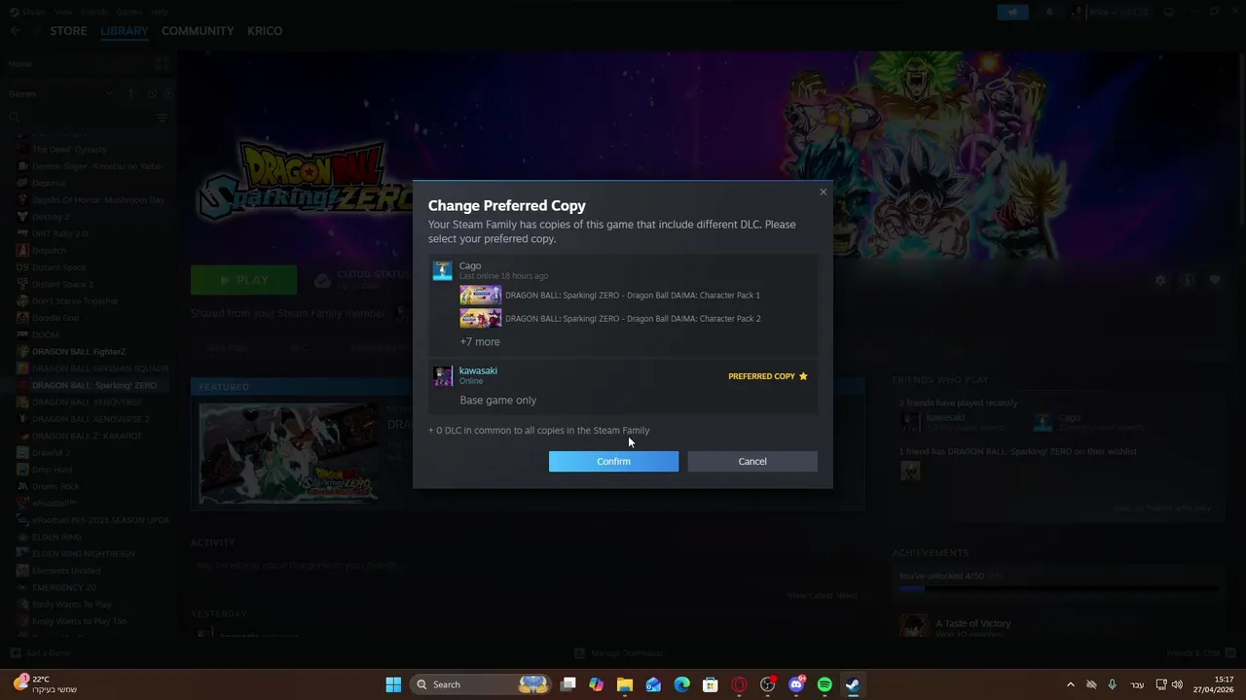The height and width of the screenshot is (700, 1246).
Task: Click the Steam icon on the taskbar
Action: pos(853,684)
